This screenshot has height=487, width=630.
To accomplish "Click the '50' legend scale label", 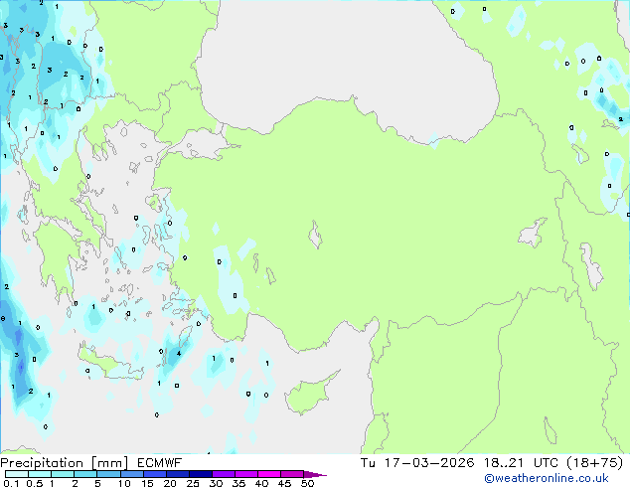I will pyautogui.click(x=307, y=483).
